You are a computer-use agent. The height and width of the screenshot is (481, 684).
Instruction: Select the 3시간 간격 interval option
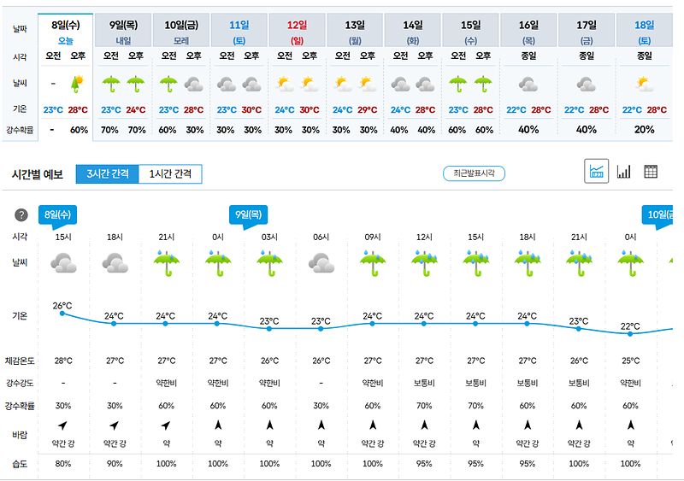pyautogui.click(x=108, y=174)
